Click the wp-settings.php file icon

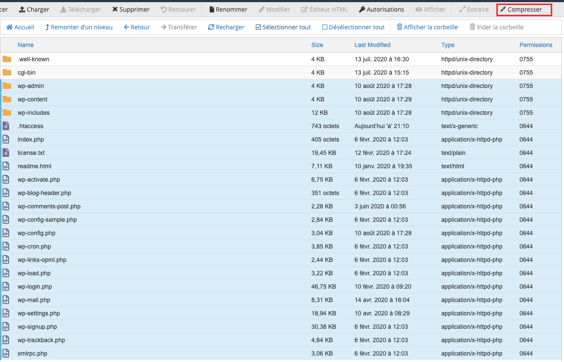coord(6,313)
